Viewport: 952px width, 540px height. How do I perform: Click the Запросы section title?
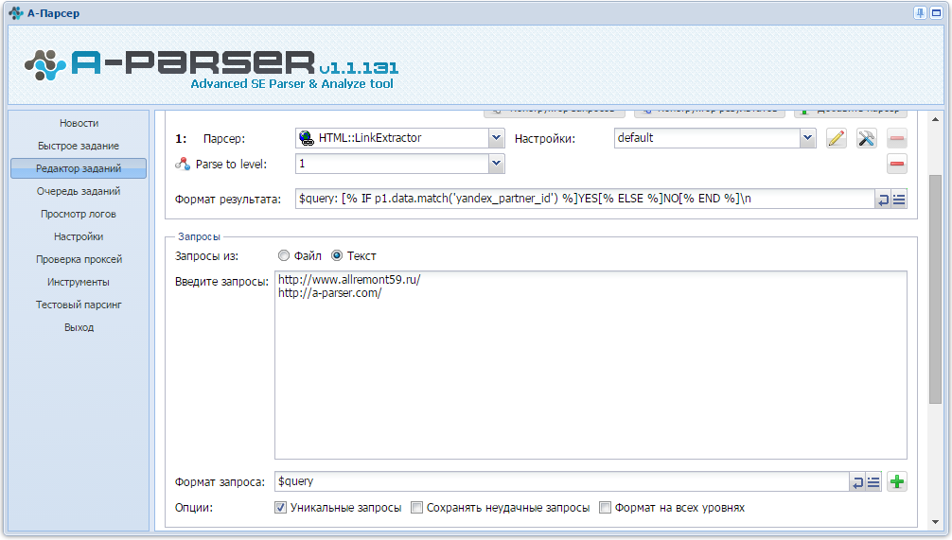tap(199, 236)
